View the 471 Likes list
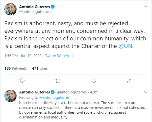 coord(40,68)
